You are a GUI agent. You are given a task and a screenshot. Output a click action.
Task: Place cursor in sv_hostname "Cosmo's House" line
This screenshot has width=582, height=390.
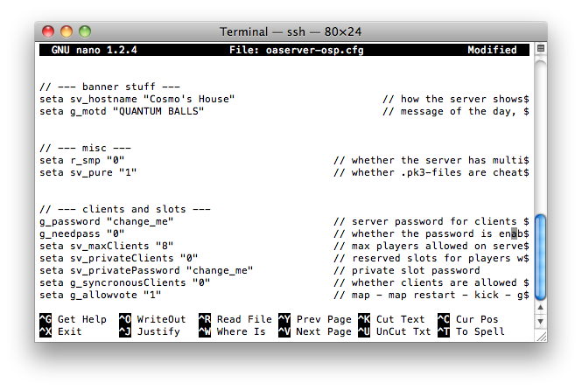pyautogui.click(x=137, y=99)
